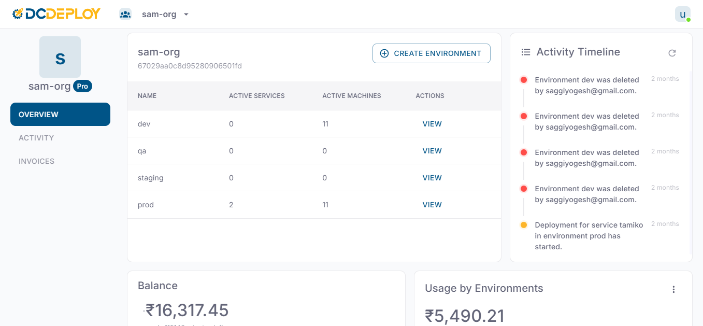Screen dimensions: 703x326
Task: Click the Create Environment button
Action: point(432,53)
